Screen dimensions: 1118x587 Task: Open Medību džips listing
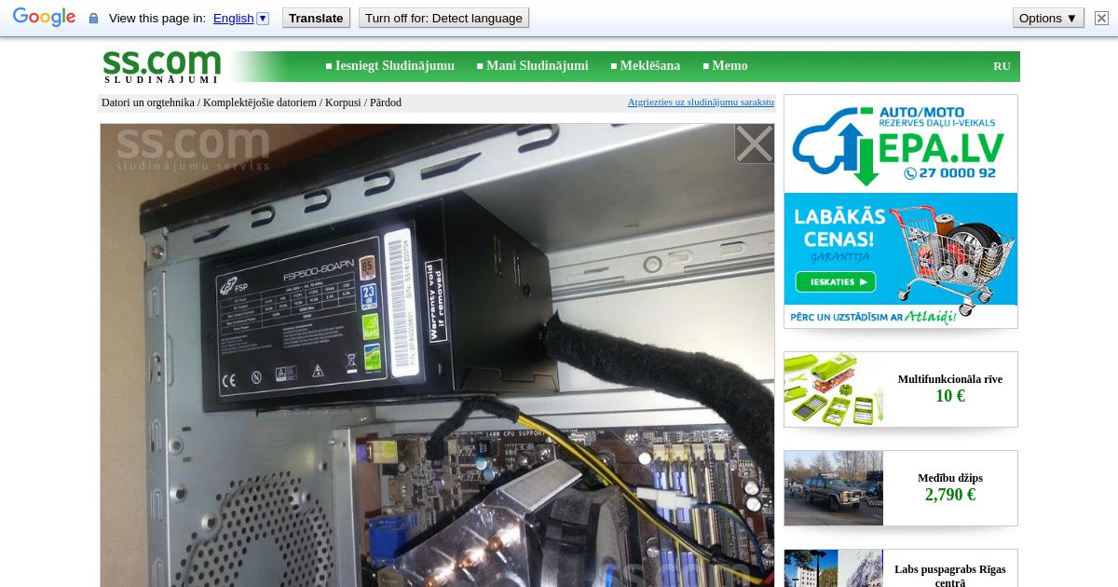950,478
